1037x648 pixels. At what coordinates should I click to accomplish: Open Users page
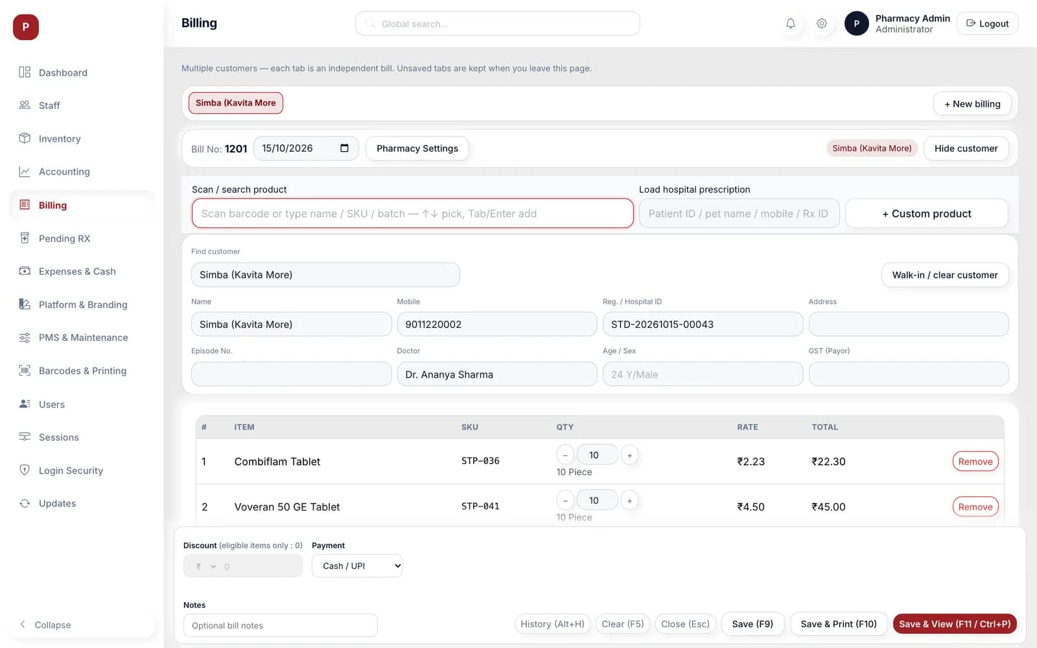tap(82, 404)
